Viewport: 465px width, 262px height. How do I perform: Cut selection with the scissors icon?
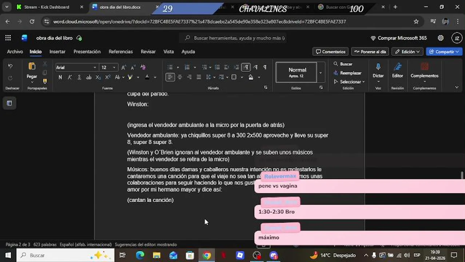(45, 64)
